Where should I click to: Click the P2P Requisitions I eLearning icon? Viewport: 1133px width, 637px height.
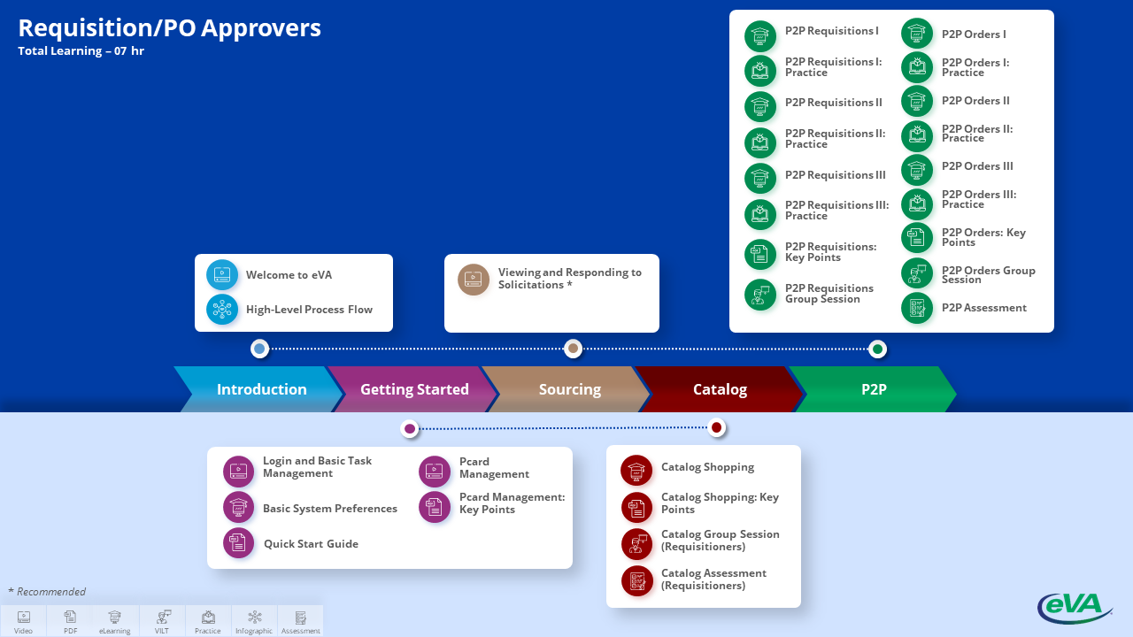click(x=760, y=36)
